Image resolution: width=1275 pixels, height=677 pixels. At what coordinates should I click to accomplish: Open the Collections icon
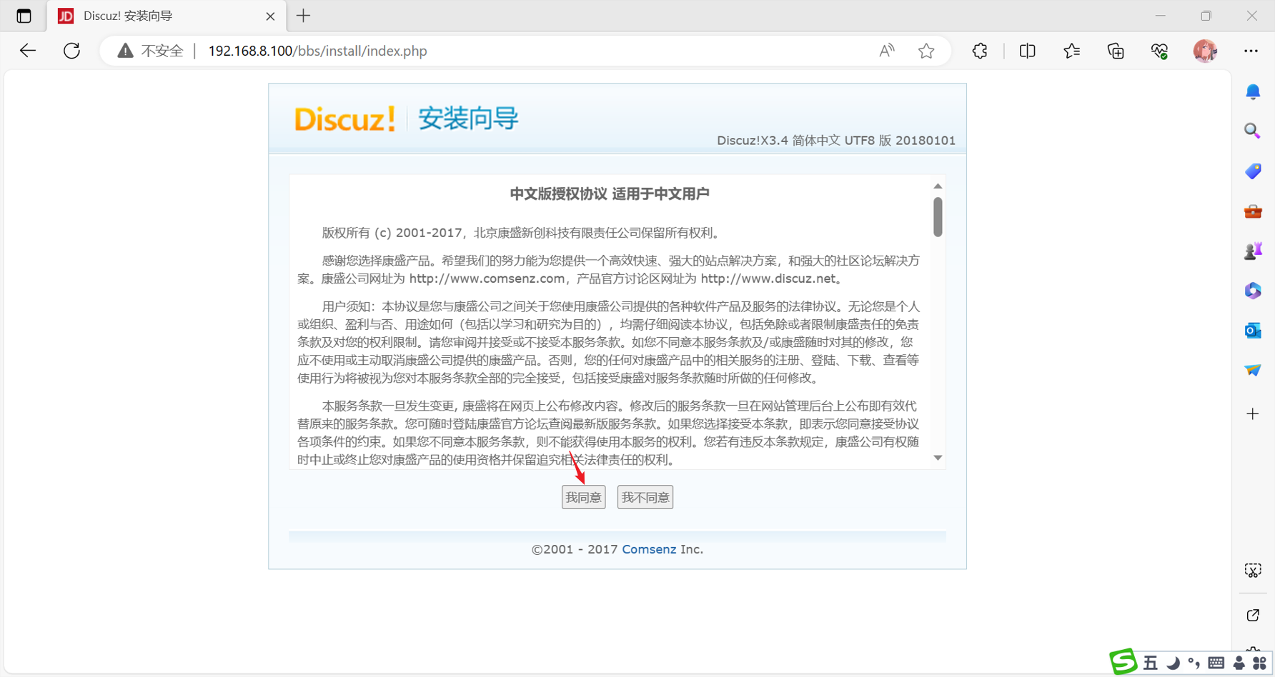(x=1116, y=51)
